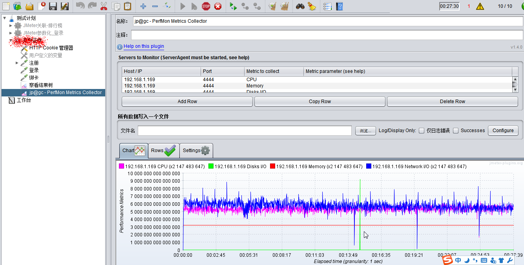The height and width of the screenshot is (265, 524).
Task: Open the Settings tab
Action: click(x=196, y=151)
